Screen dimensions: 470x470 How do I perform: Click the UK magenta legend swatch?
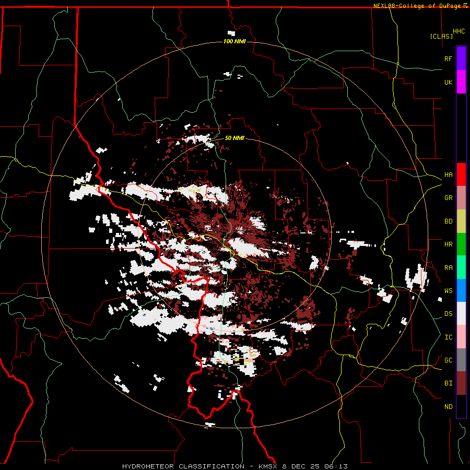[461, 82]
